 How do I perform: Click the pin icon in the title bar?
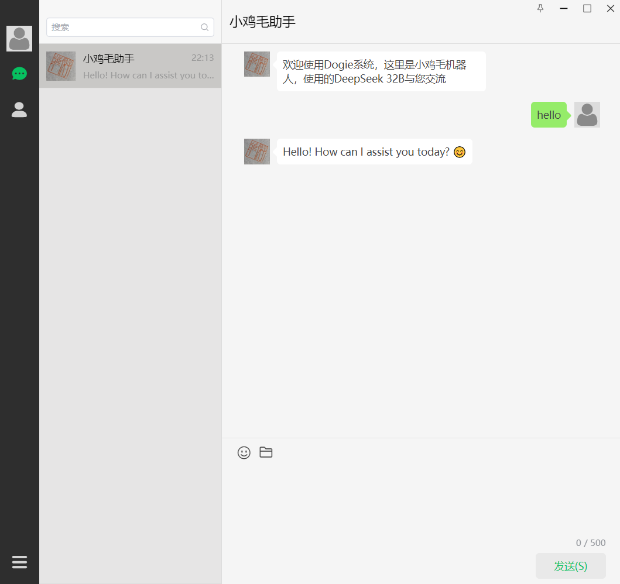tap(540, 9)
